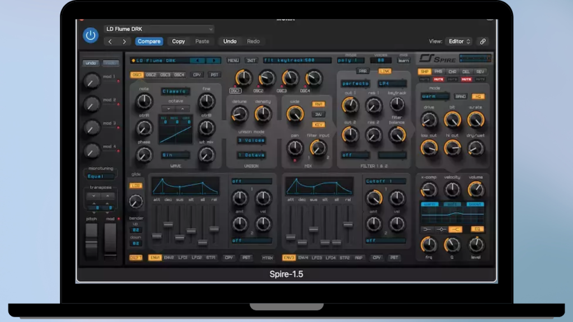573x322 pixels.
Task: Click Spire's previous patch arrow
Action: pos(198,60)
